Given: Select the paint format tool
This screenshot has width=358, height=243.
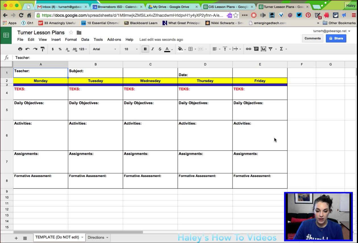Looking at the screenshot, I should 43,49.
